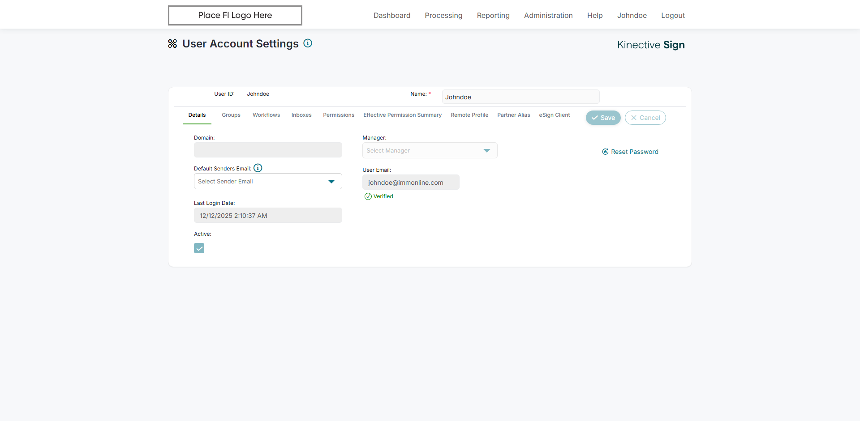Click the Reset Password link
Viewport: 860px width, 421px height.
tap(635, 152)
